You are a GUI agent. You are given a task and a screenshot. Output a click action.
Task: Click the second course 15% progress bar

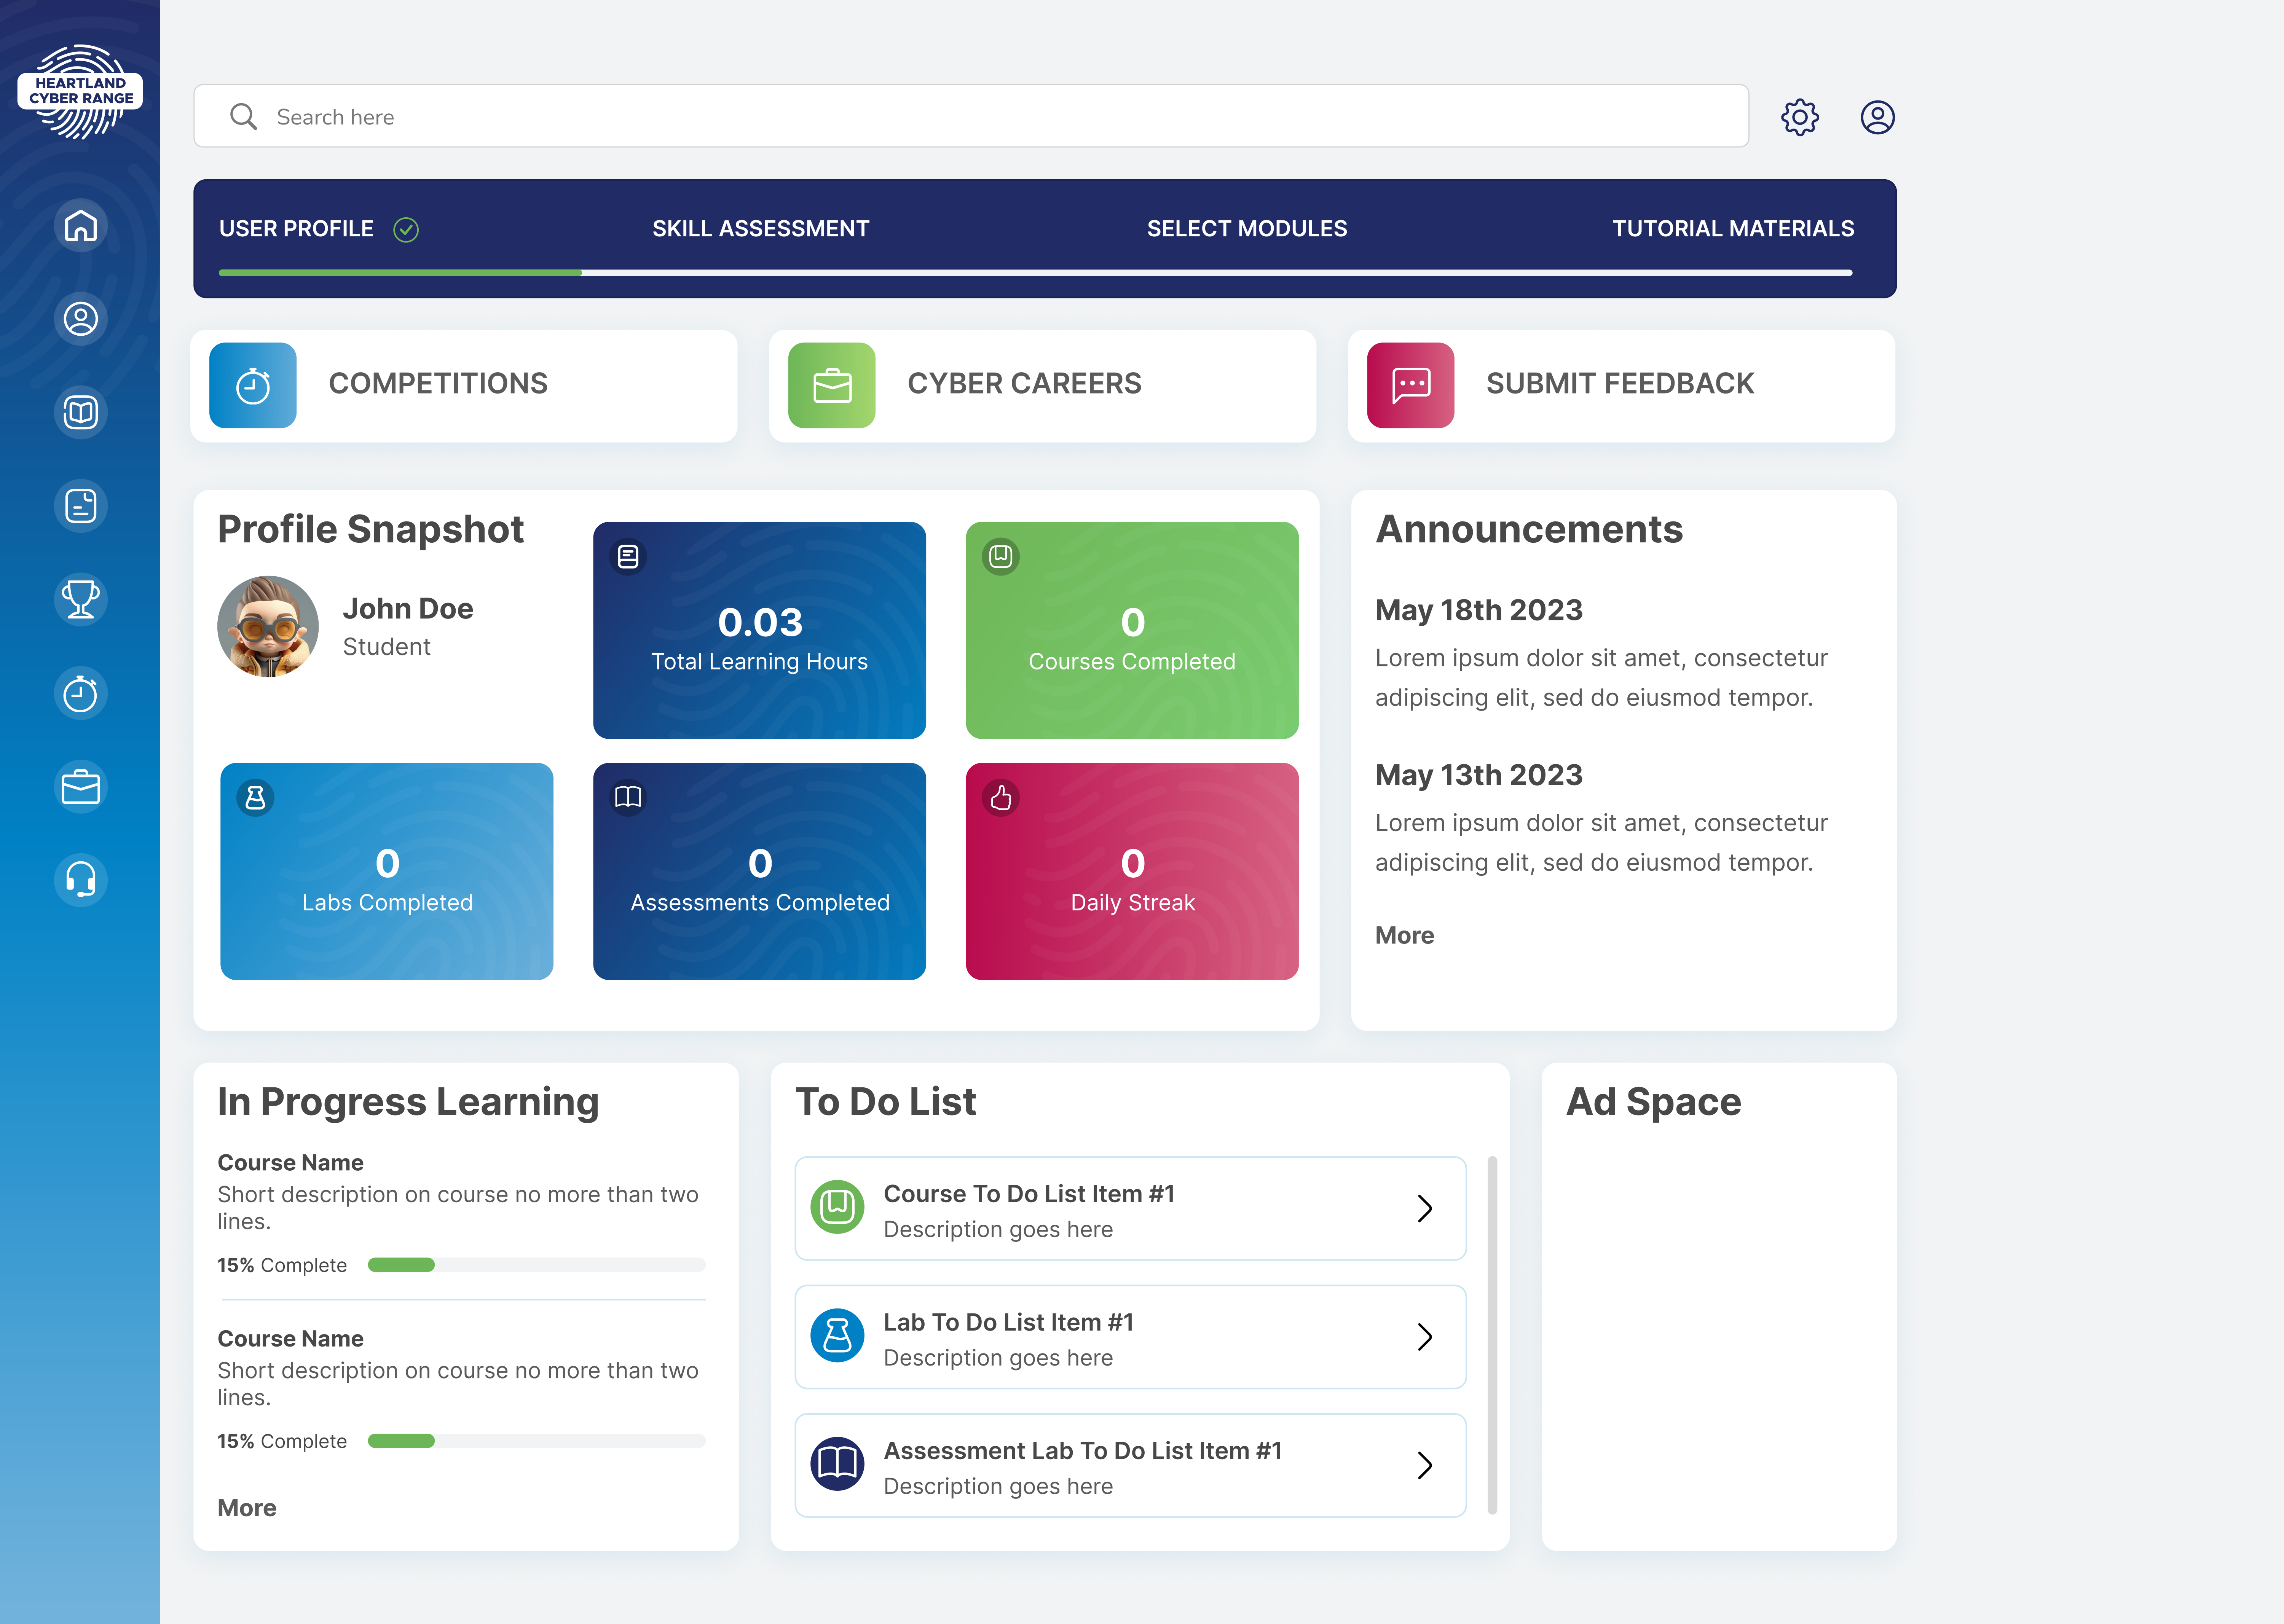[537, 1441]
